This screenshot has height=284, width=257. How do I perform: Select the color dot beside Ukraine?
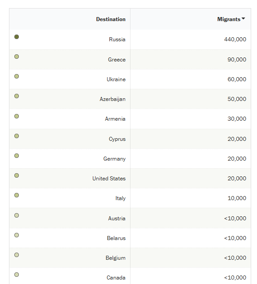[x=17, y=76]
